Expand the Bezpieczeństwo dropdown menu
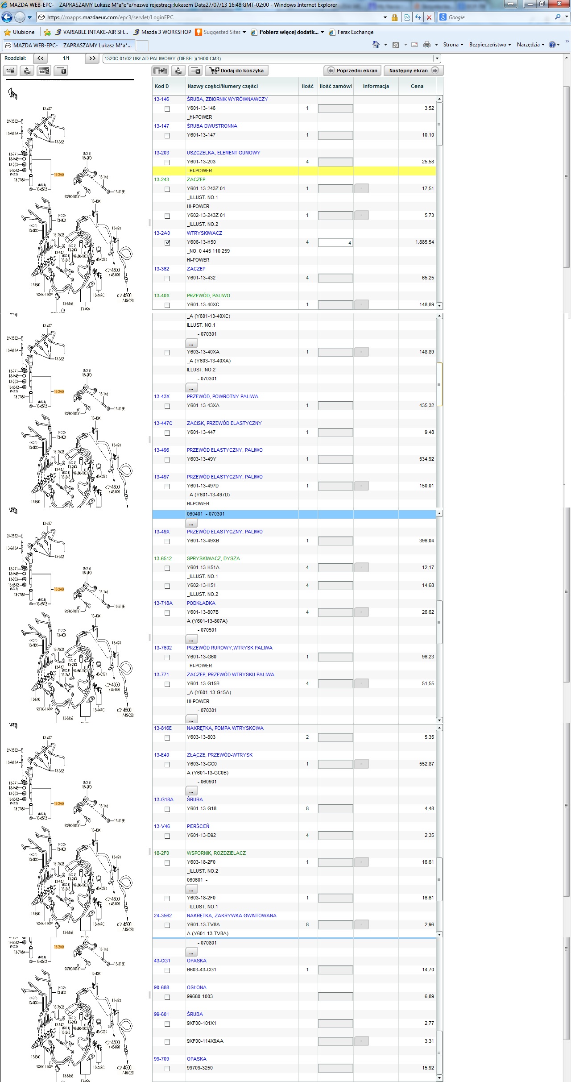The image size is (571, 1082). (490, 45)
